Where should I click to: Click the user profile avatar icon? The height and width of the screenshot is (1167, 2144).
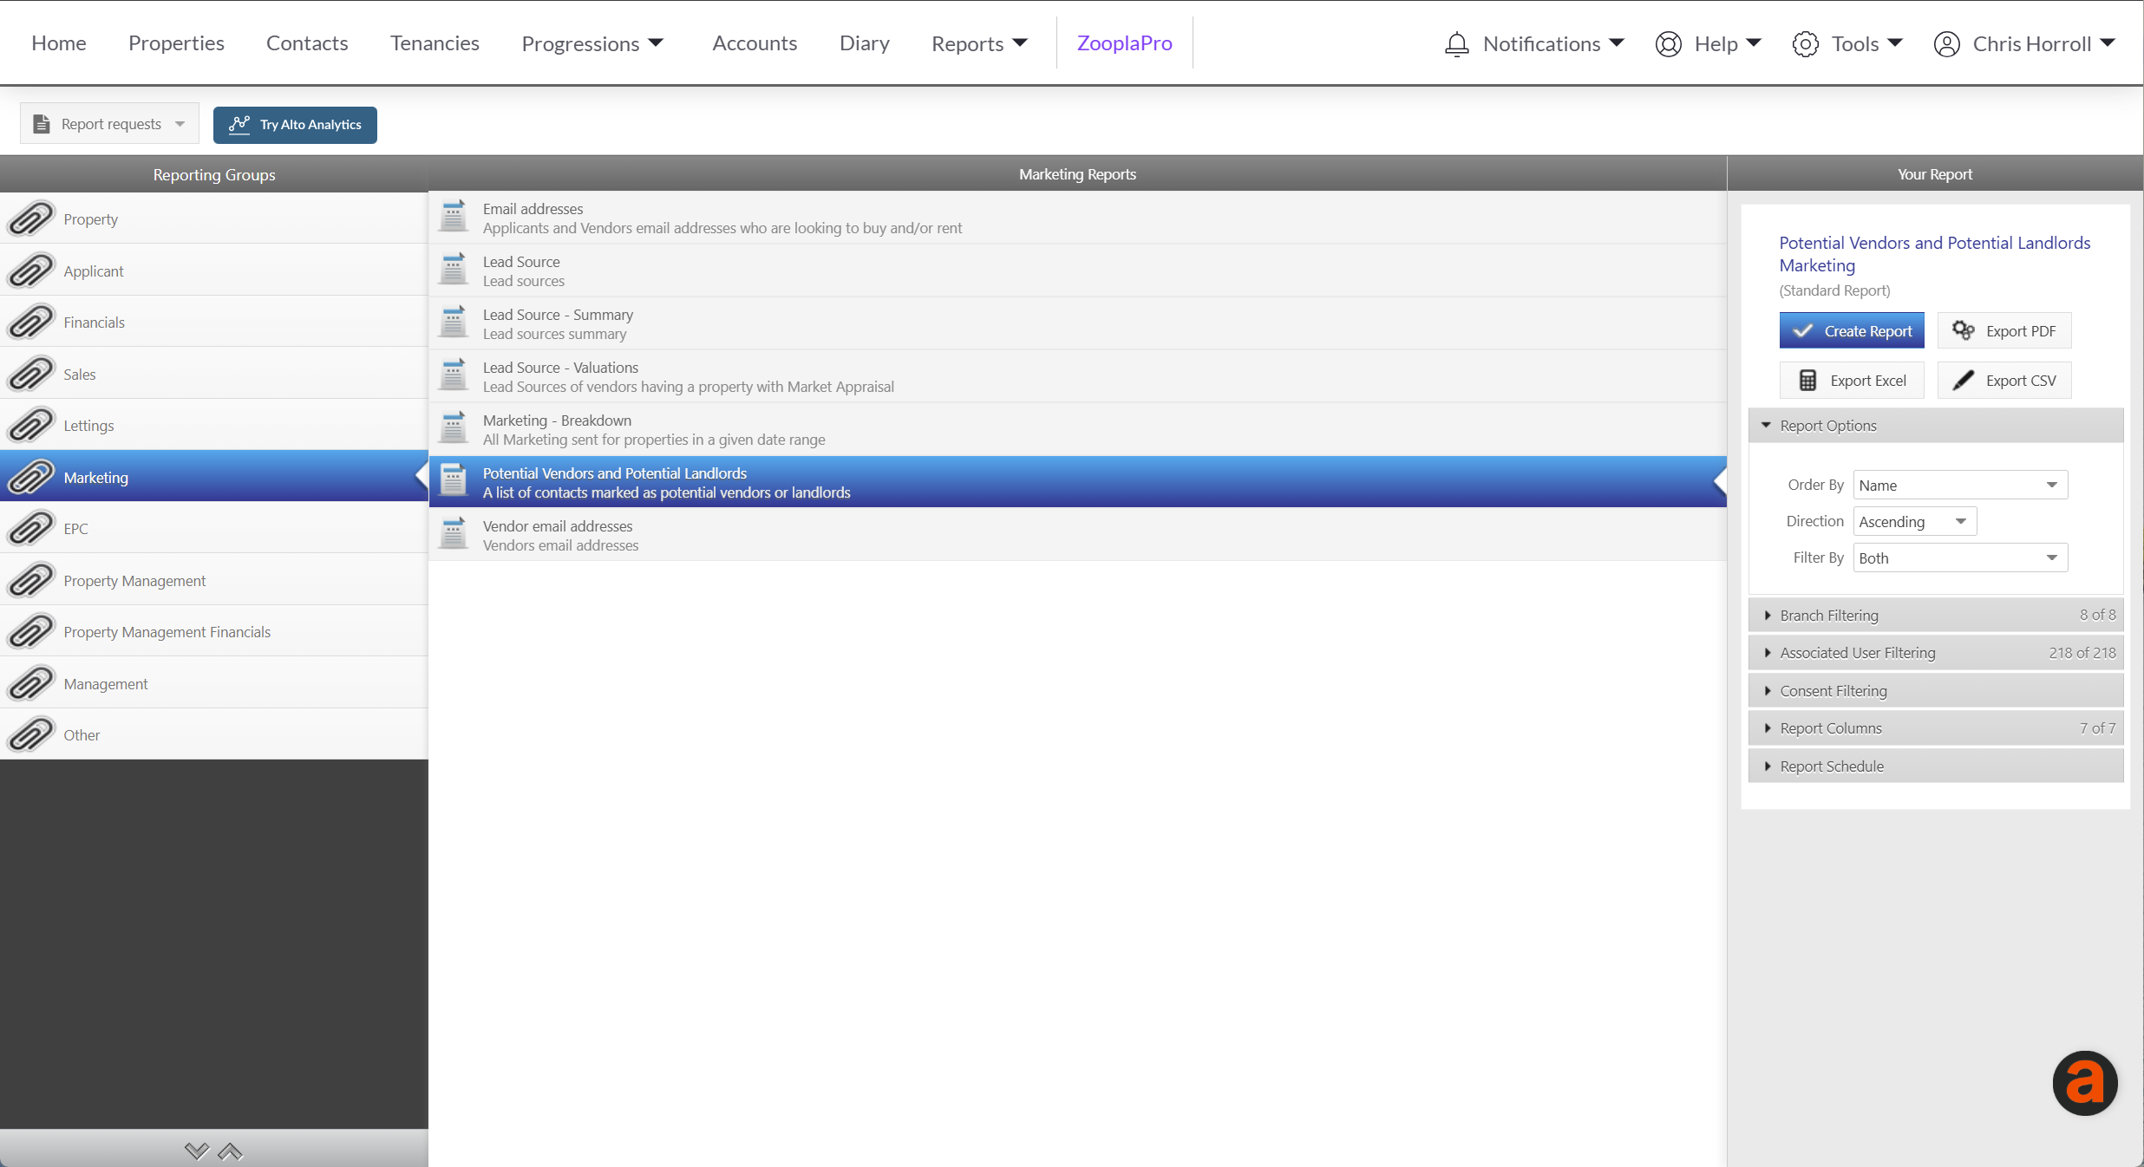pos(1946,43)
